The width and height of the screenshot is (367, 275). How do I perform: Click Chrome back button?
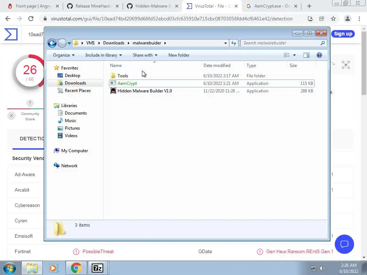8,19
